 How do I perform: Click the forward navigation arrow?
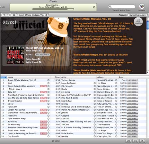tap(7, 15)
